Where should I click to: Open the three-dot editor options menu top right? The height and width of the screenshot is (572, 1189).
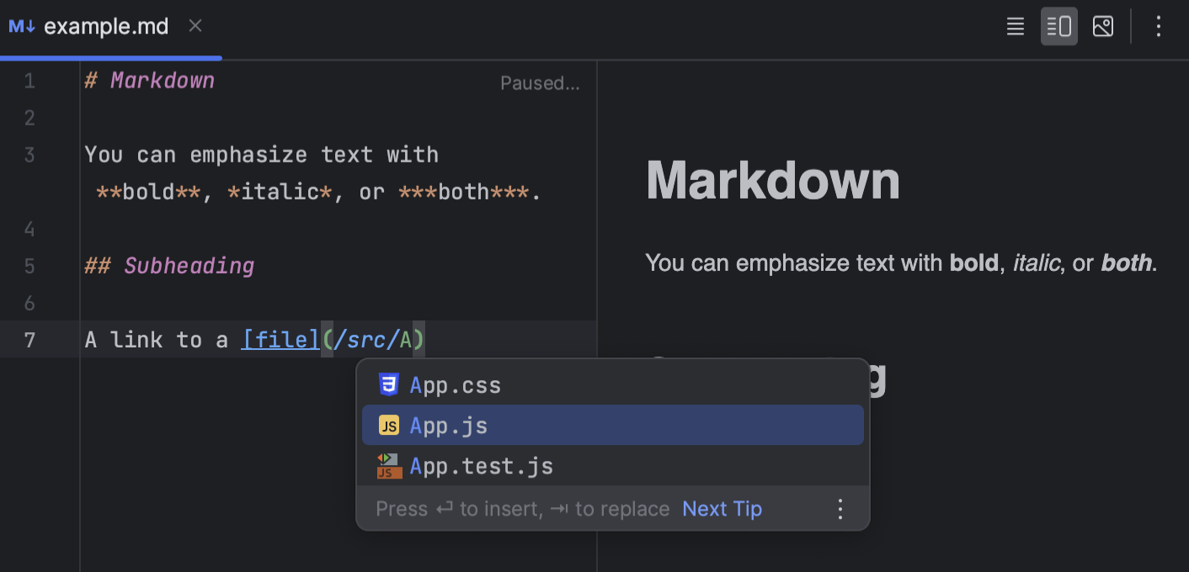click(1159, 26)
